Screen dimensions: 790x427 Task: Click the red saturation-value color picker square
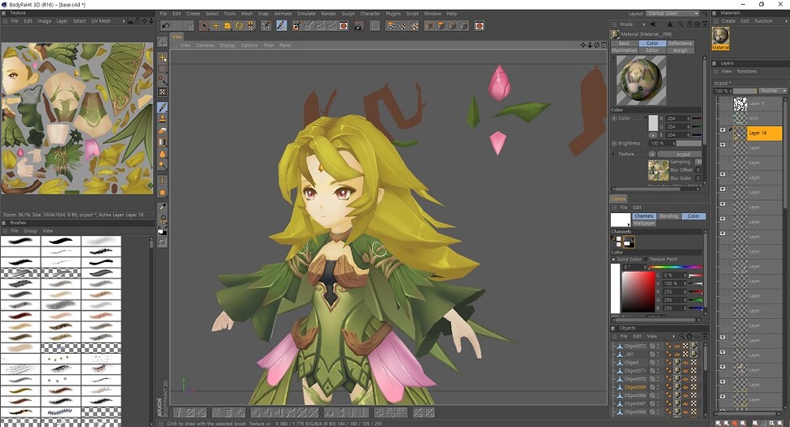click(638, 292)
